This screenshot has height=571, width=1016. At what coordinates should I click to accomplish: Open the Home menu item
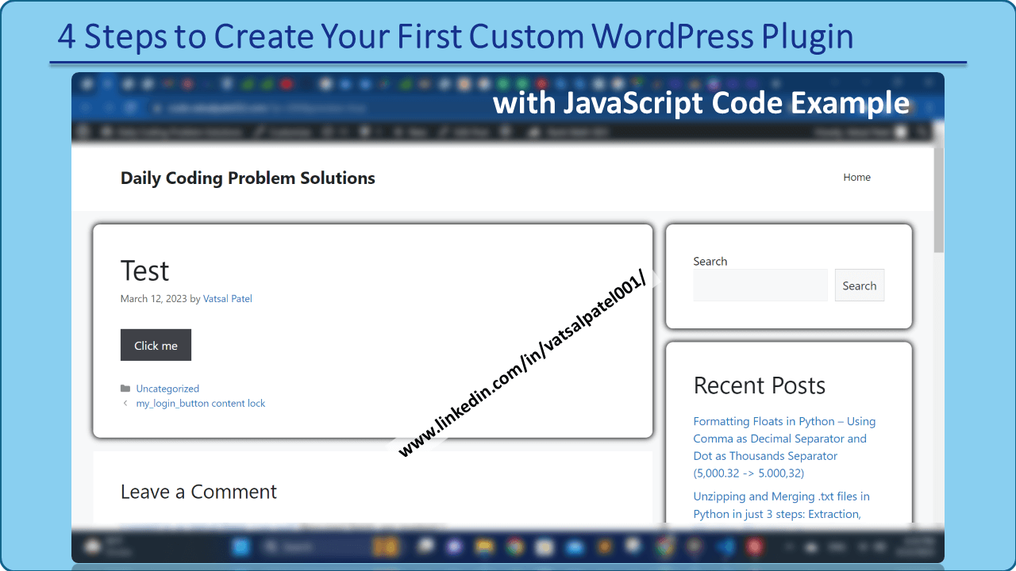[x=856, y=178]
